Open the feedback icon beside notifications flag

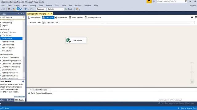click(154, 1)
